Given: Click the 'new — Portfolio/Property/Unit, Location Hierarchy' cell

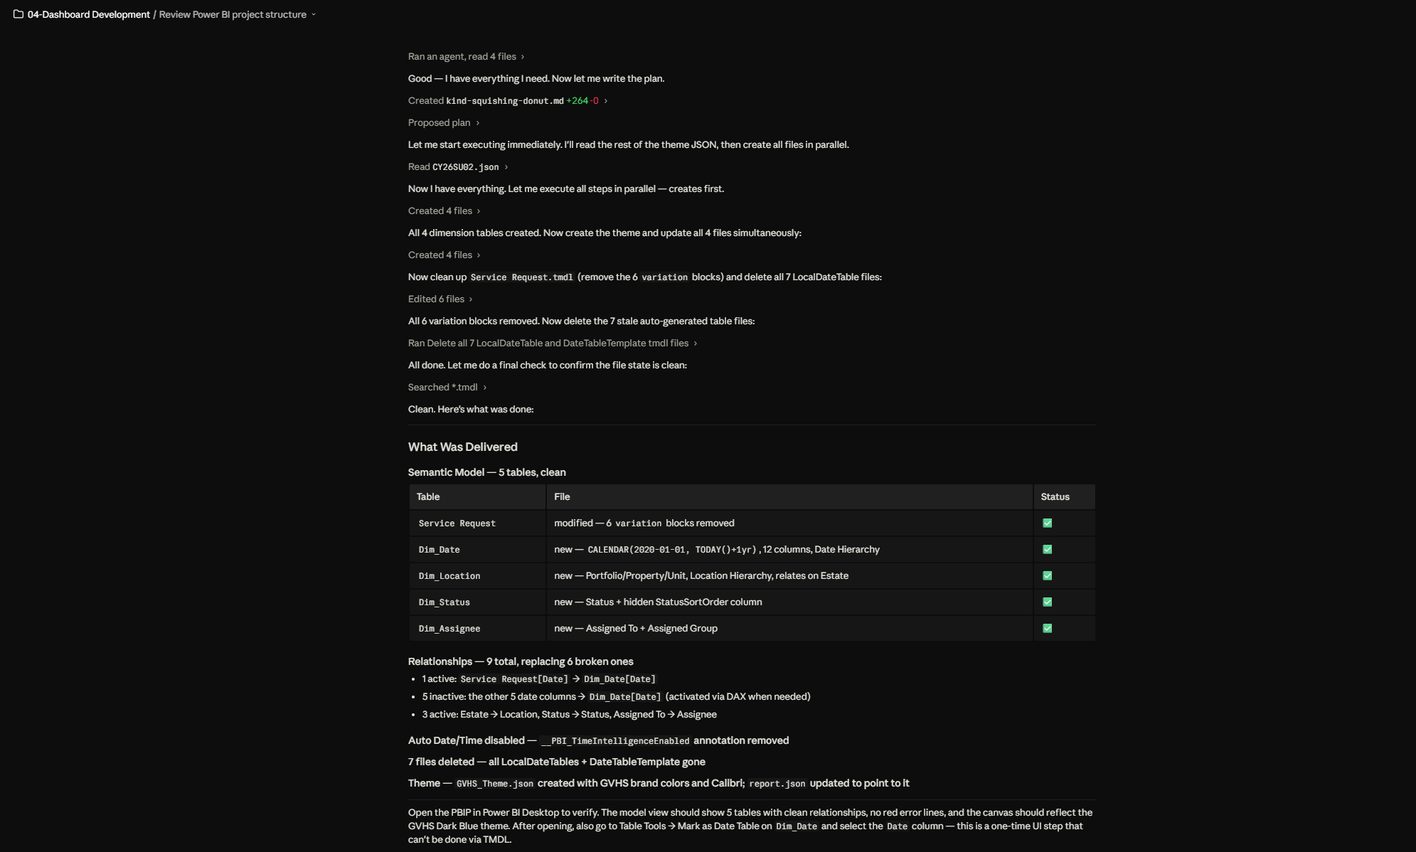Looking at the screenshot, I should pyautogui.click(x=789, y=575).
